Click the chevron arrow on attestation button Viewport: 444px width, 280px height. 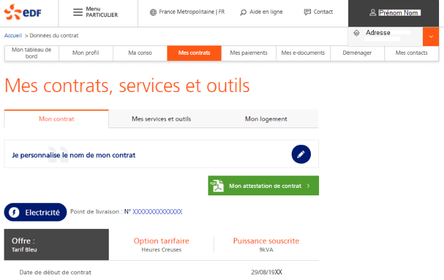coord(308,186)
